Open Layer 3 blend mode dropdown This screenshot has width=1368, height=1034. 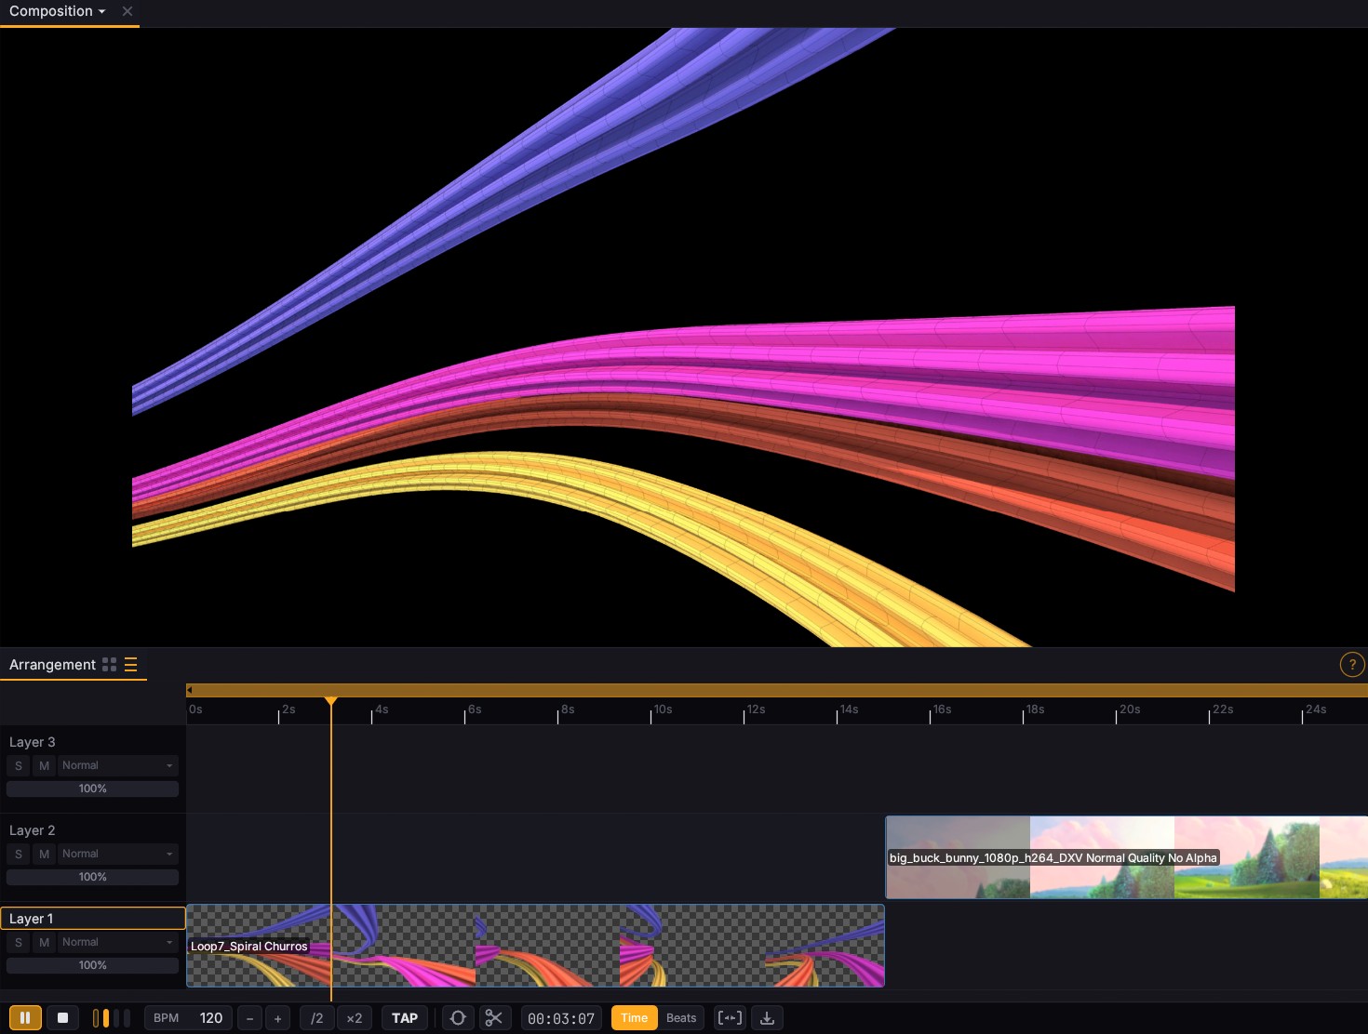click(x=118, y=765)
